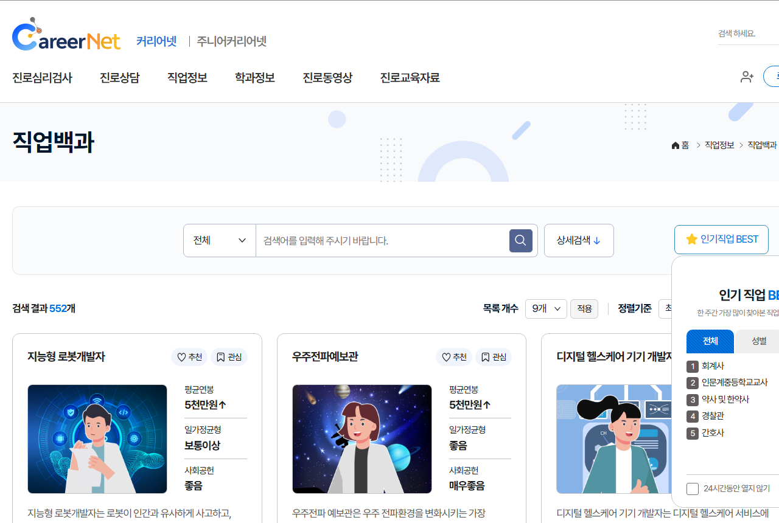Recommend 지능형 로봇개발자 with heart button
This screenshot has width=779, height=523.
[189, 357]
